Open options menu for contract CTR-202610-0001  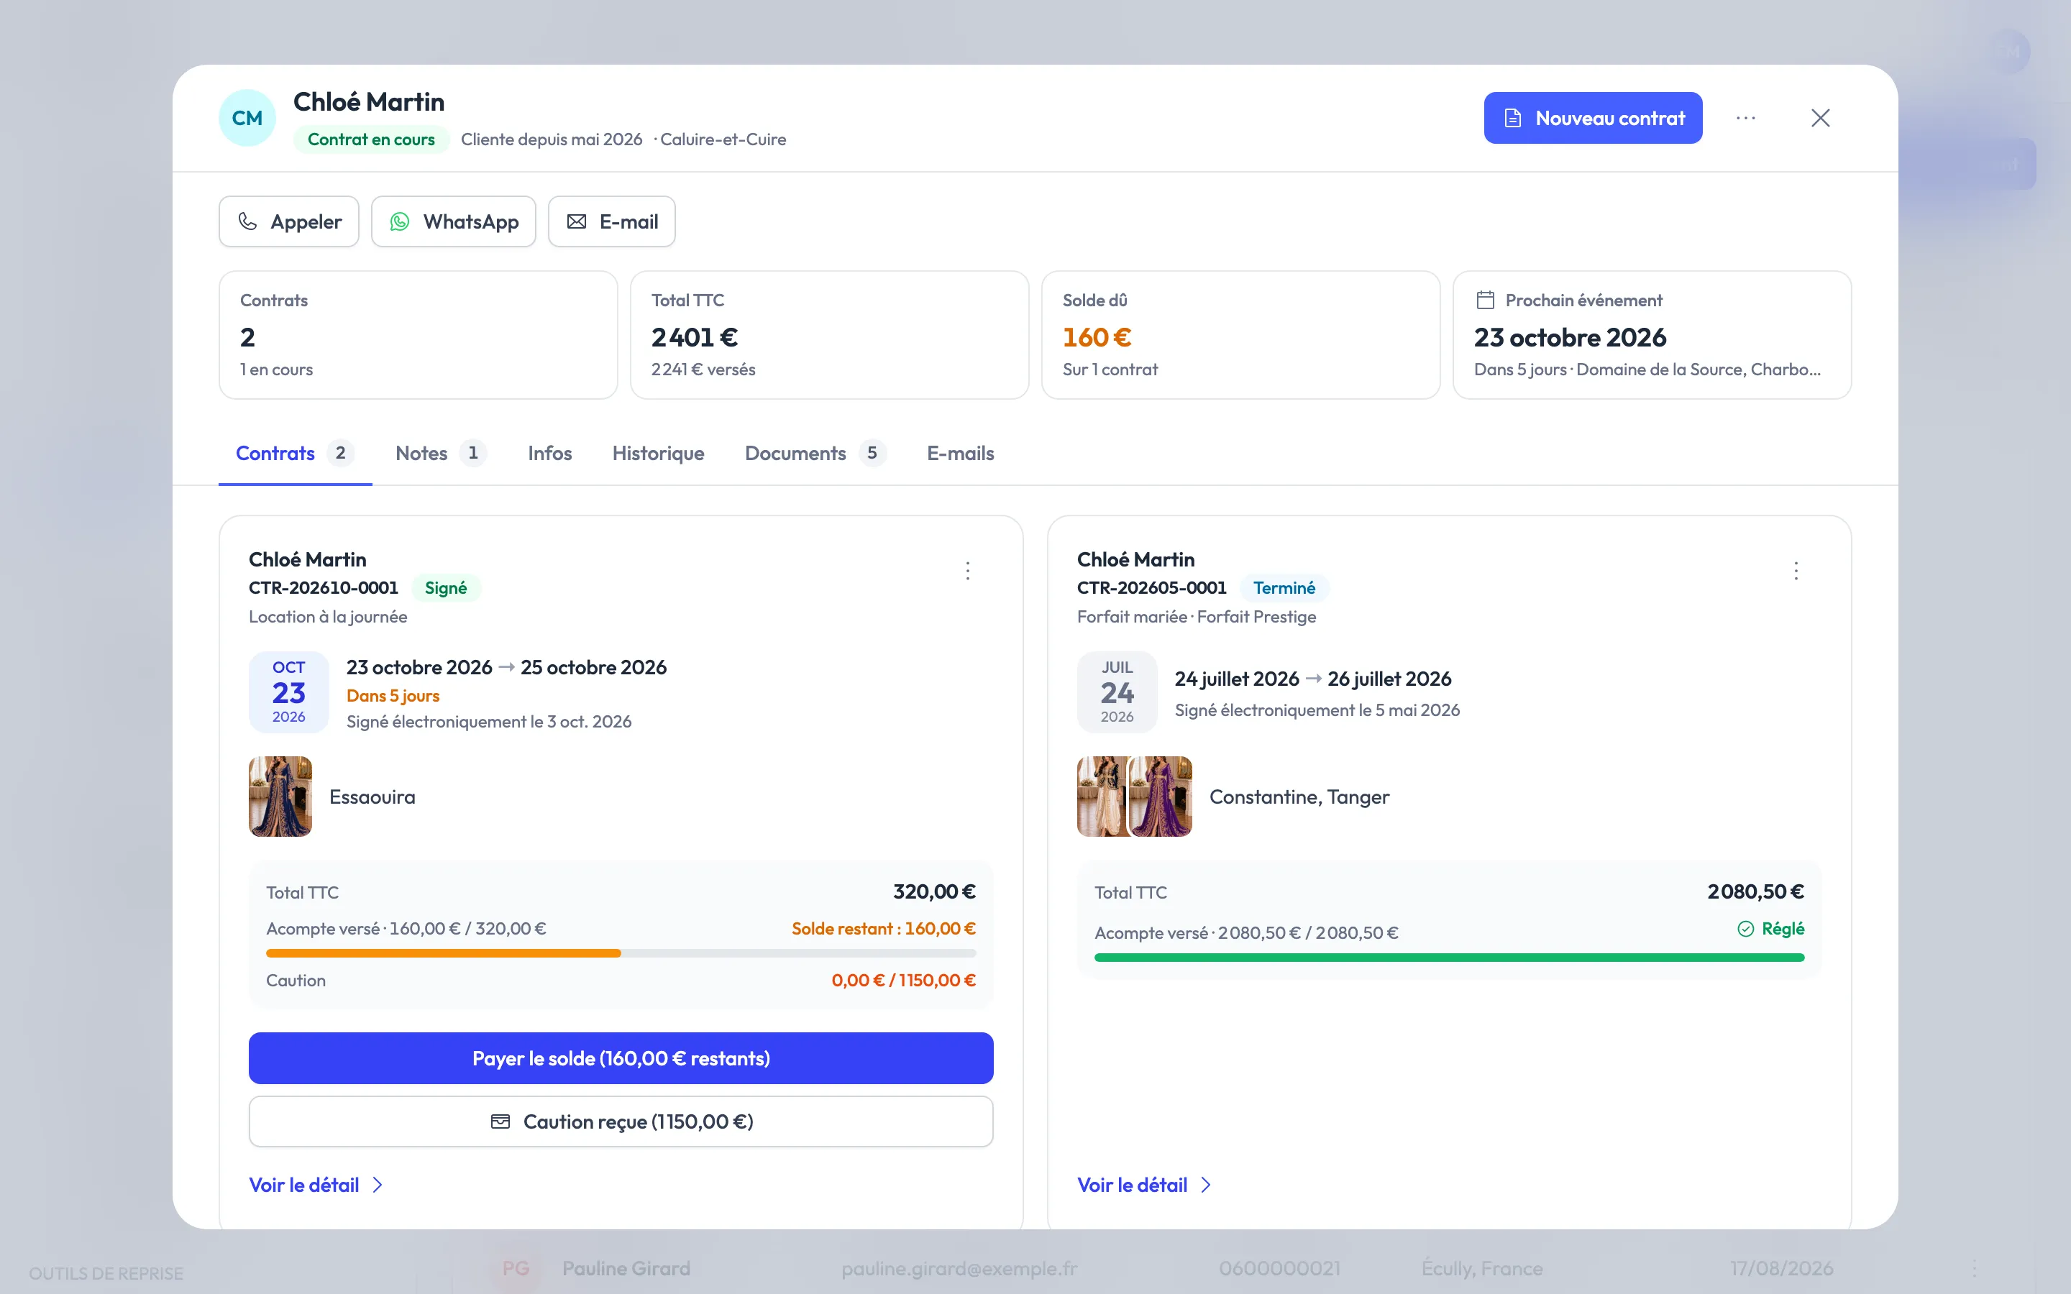[968, 571]
